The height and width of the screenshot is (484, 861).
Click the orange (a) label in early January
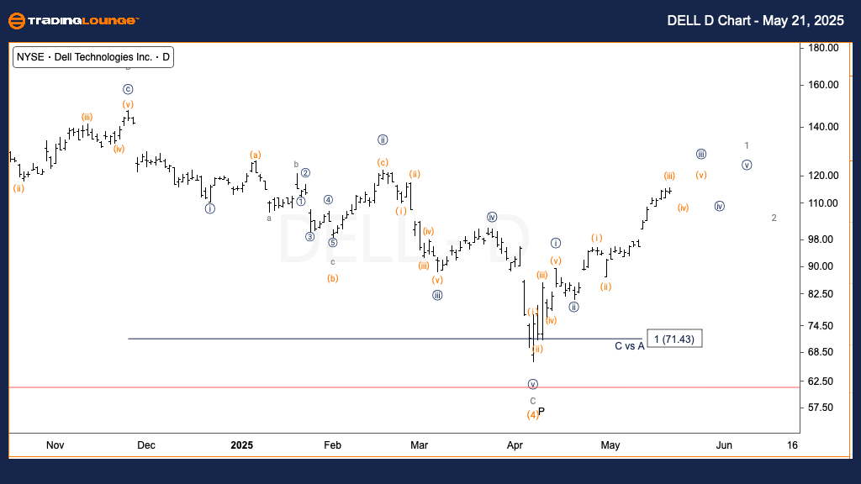tap(256, 155)
